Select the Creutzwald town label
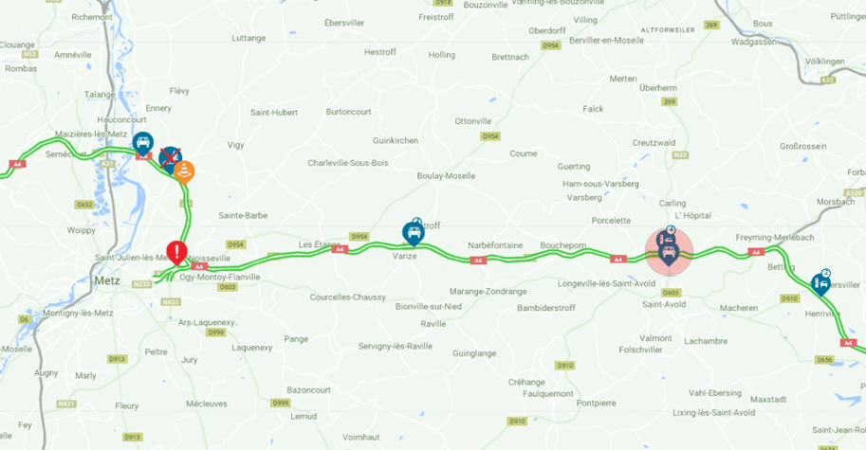Viewport: 866px width, 450px height. (654, 143)
